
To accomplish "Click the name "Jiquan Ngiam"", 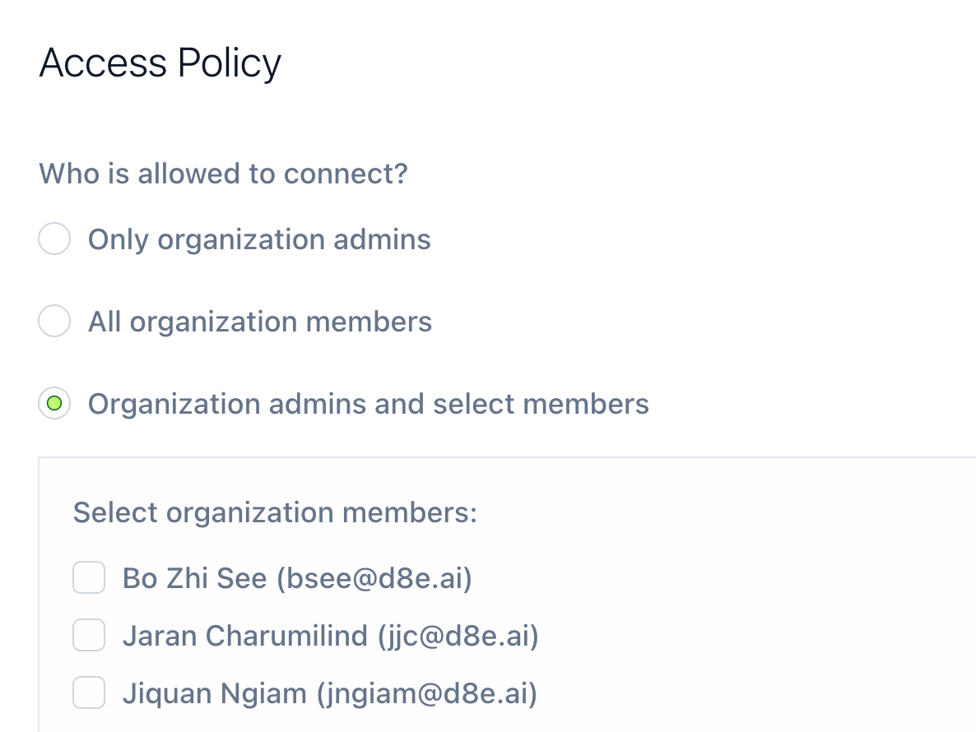I will point(214,693).
